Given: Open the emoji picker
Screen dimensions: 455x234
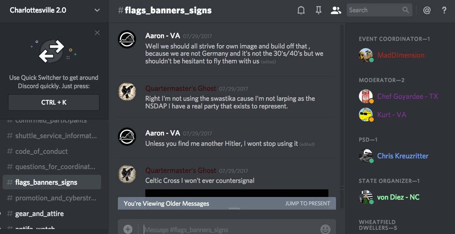Looking at the screenshot, I should (x=325, y=229).
